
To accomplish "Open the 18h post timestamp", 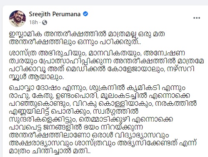I will pyautogui.click(x=33, y=22).
